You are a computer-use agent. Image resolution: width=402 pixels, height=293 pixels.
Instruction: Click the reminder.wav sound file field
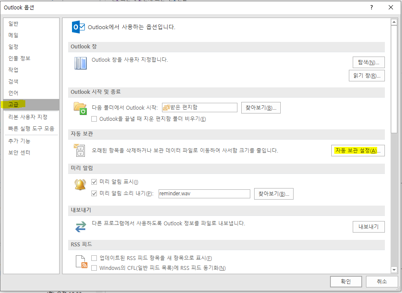(x=204, y=194)
